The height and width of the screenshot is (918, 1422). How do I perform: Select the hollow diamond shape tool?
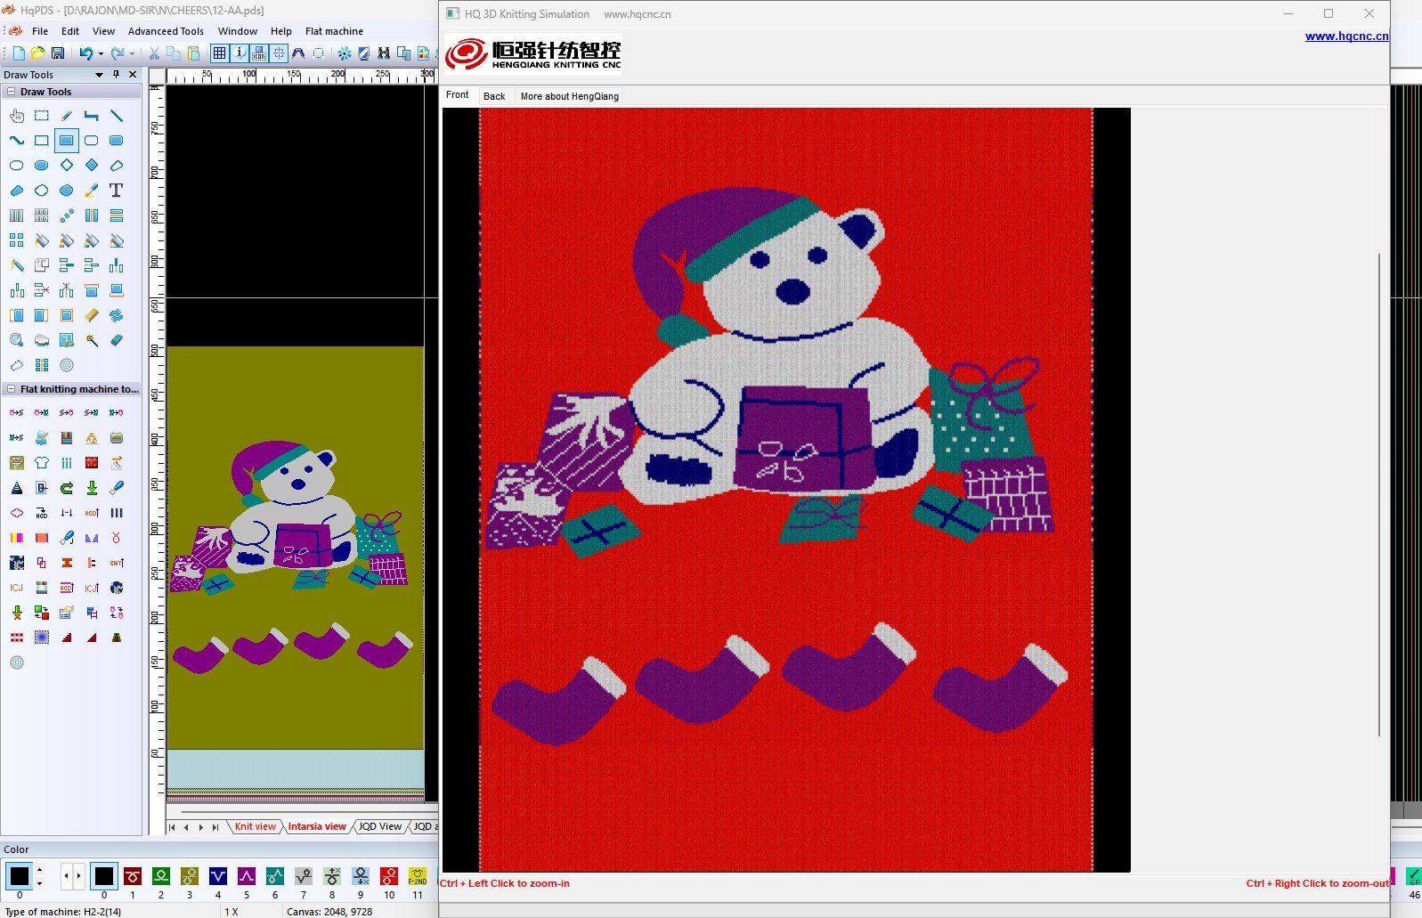click(x=67, y=166)
